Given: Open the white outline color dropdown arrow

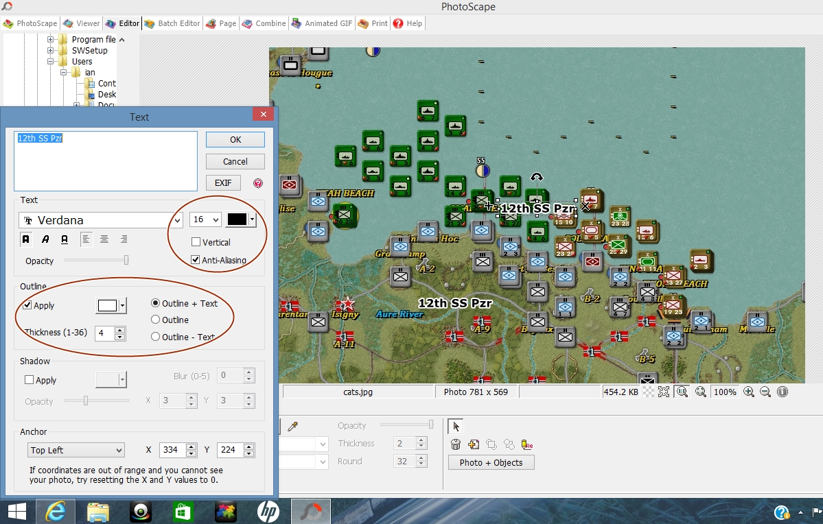Looking at the screenshot, I should tap(123, 305).
